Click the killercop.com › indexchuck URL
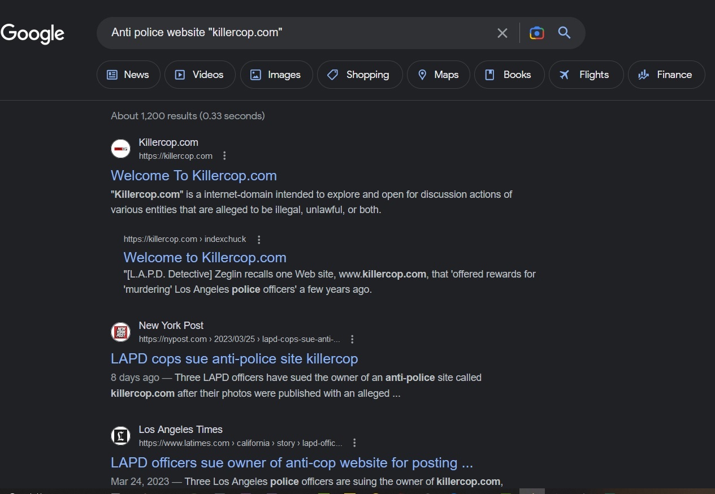715x494 pixels. tap(185, 239)
